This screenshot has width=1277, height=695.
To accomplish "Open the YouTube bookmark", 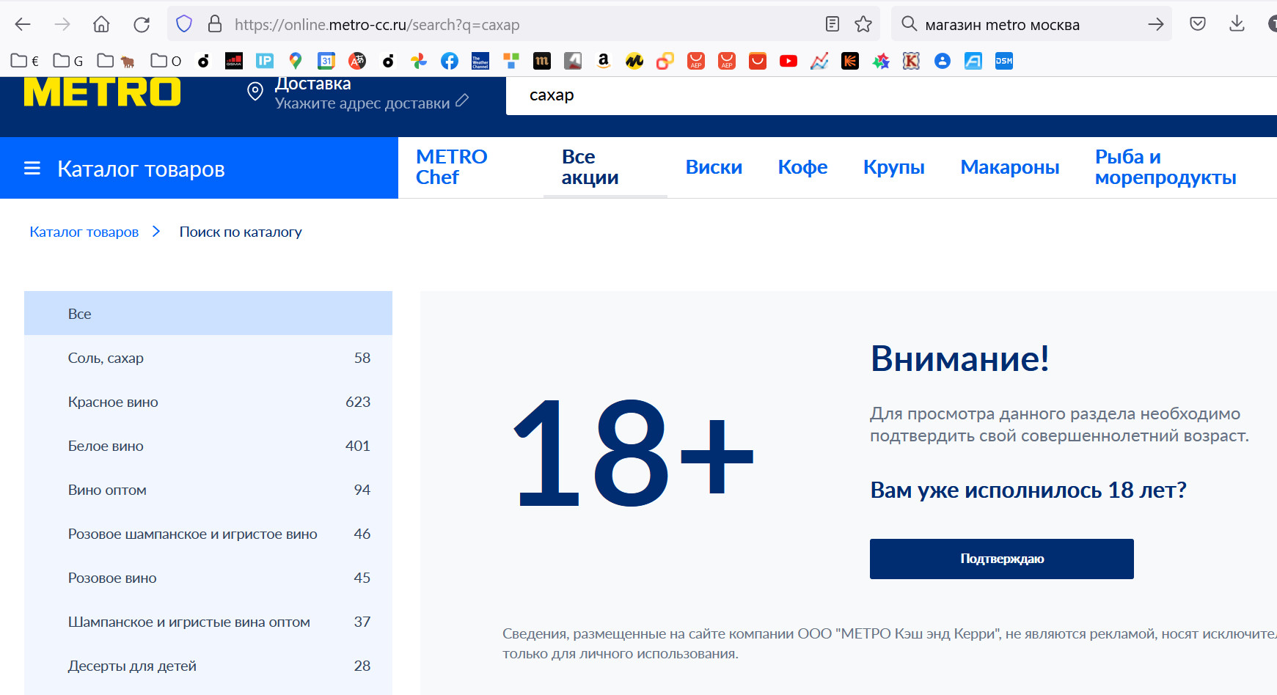I will click(788, 61).
